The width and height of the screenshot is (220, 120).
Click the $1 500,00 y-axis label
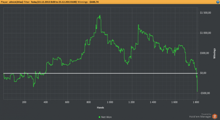[206, 13]
